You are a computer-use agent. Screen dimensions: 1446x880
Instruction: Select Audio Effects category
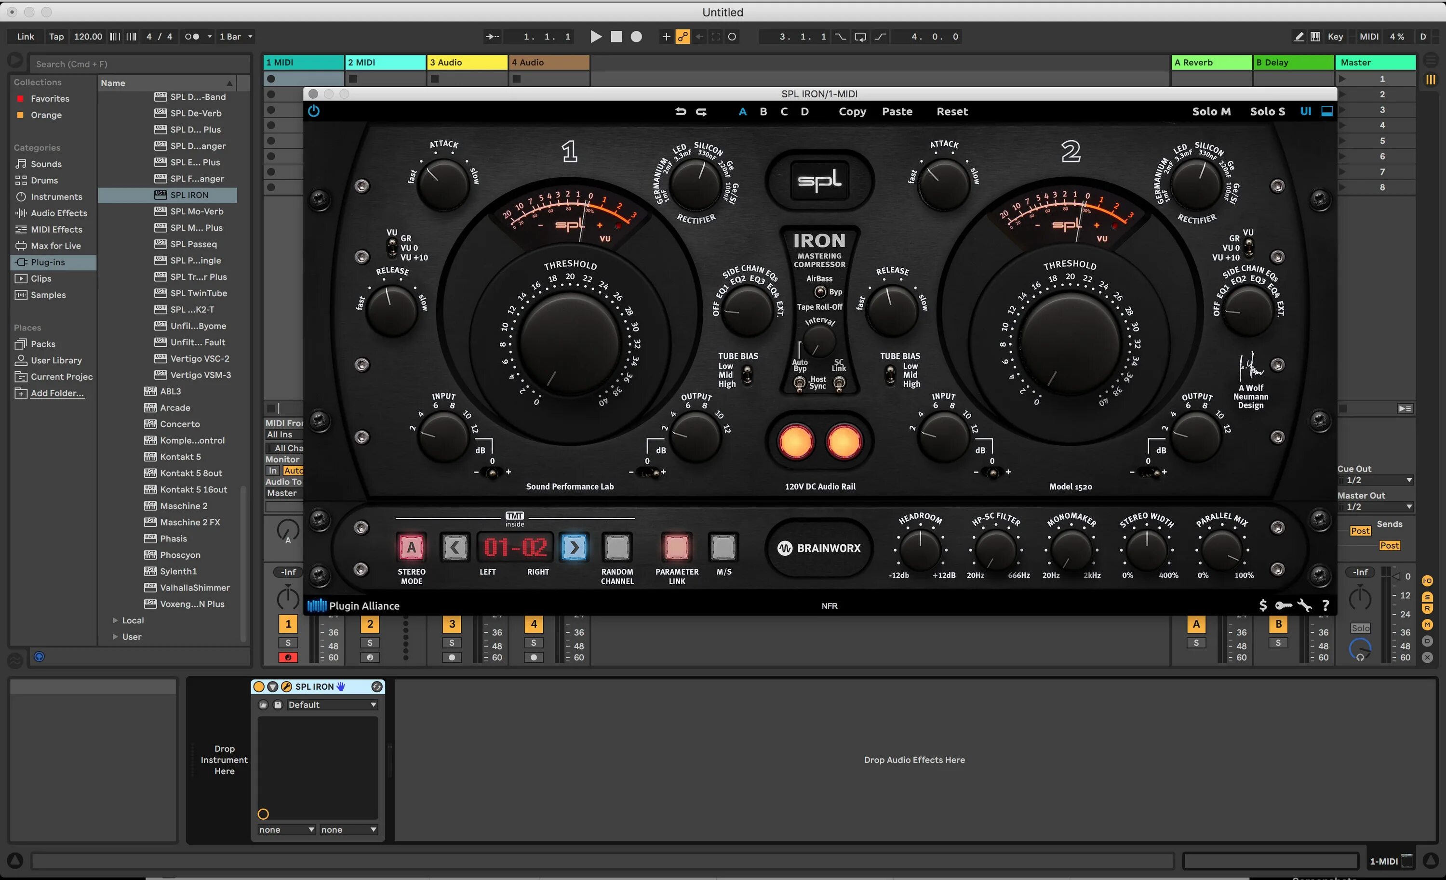click(x=59, y=213)
